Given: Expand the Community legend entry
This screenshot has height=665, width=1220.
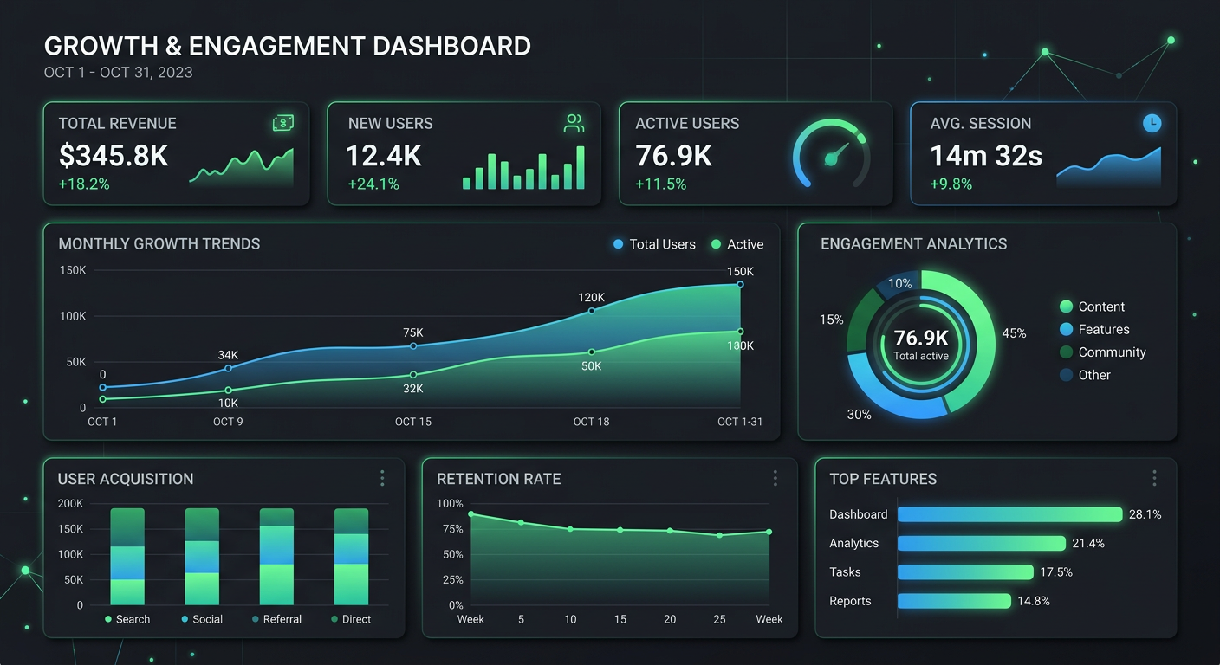Looking at the screenshot, I should tap(1102, 352).
